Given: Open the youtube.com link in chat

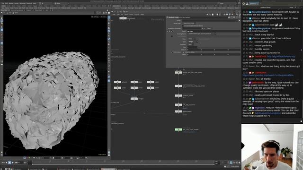Looking at the screenshot, I should (x=268, y=75).
